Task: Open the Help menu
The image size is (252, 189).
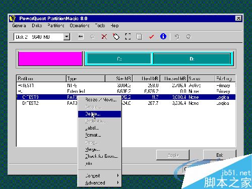Action: [x=114, y=26]
